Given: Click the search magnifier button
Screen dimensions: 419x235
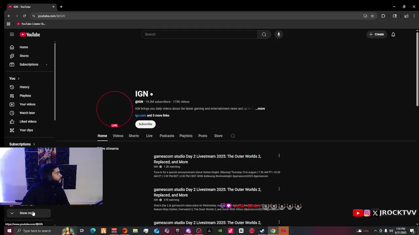Looking at the screenshot, I should pos(264,34).
